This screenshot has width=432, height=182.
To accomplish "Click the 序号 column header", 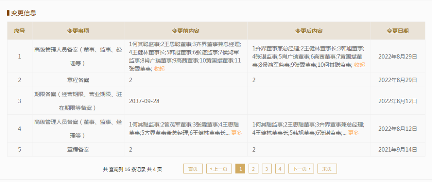I will click(20, 31).
